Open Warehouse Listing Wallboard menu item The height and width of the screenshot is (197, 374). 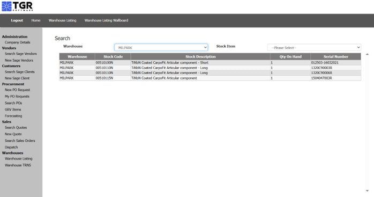coord(106,20)
